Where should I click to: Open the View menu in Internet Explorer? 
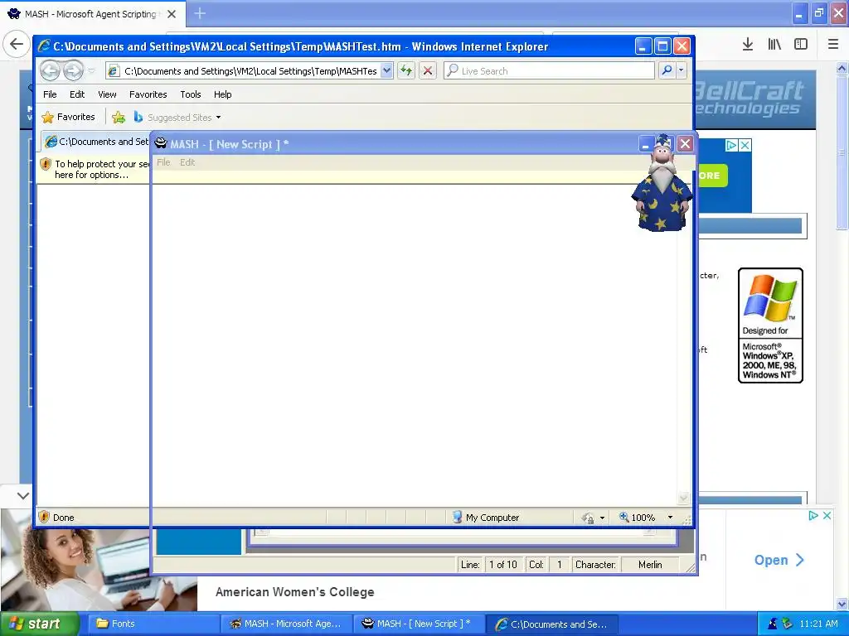click(x=107, y=94)
